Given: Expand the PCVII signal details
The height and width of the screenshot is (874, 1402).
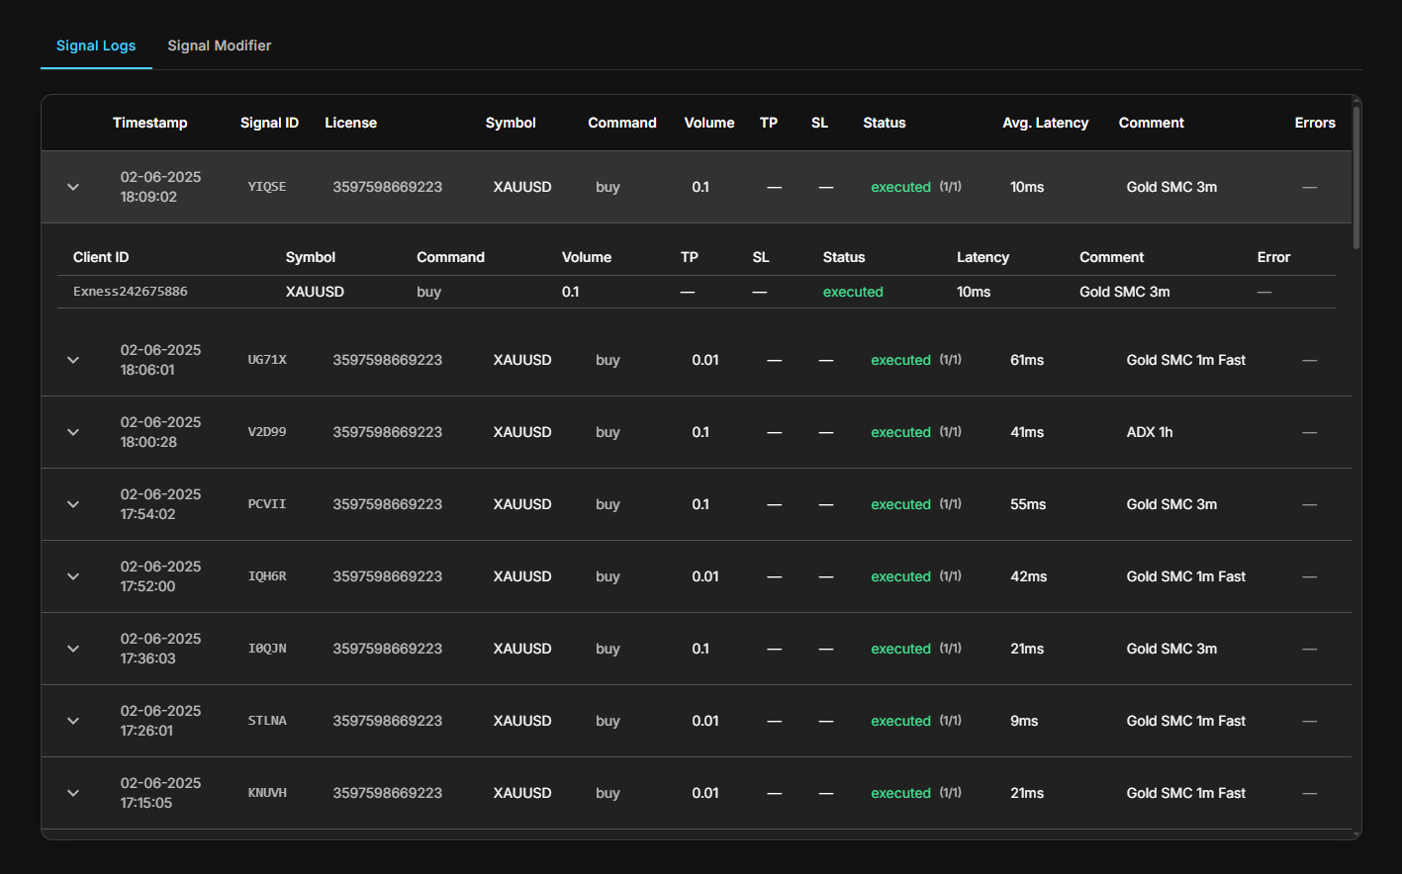Looking at the screenshot, I should (x=72, y=503).
